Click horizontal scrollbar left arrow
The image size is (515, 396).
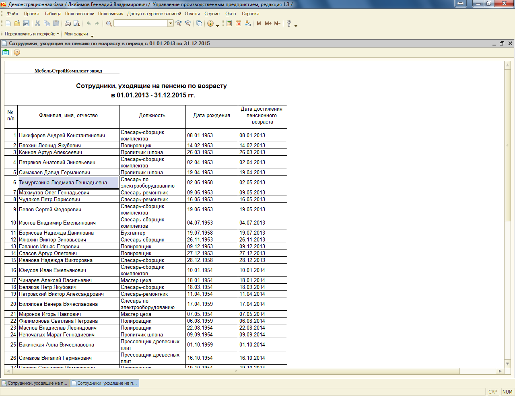8,371
